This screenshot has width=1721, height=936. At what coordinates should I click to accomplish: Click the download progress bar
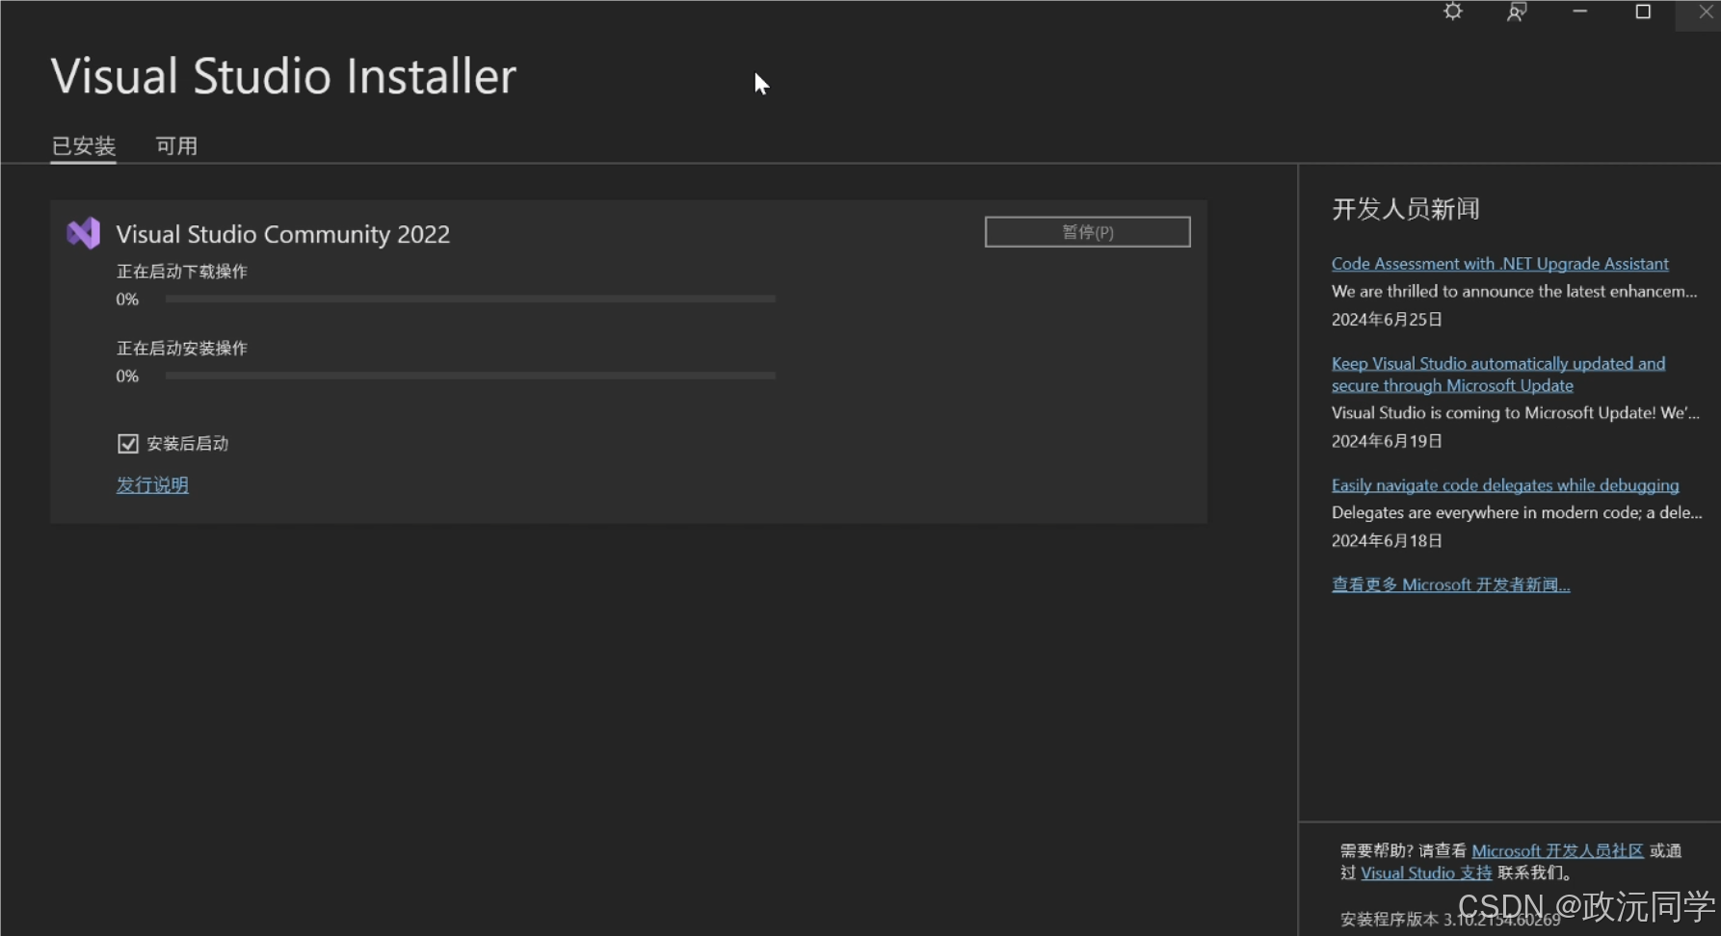470,299
